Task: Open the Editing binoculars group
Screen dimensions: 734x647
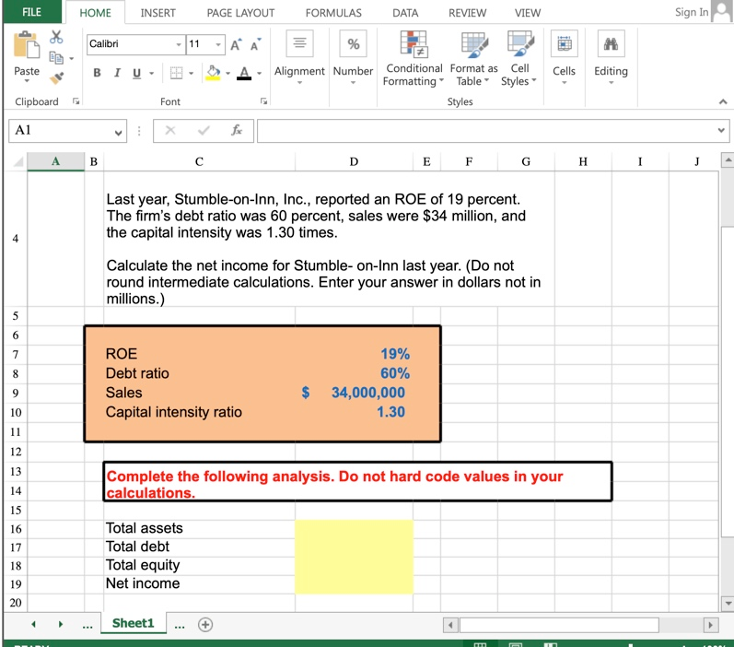Action: point(611,58)
